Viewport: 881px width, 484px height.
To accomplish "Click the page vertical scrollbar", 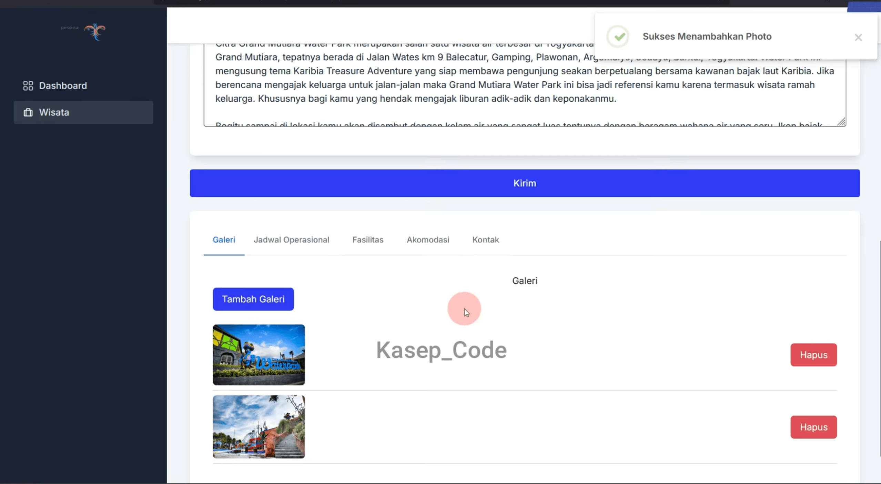I will [x=880, y=348].
